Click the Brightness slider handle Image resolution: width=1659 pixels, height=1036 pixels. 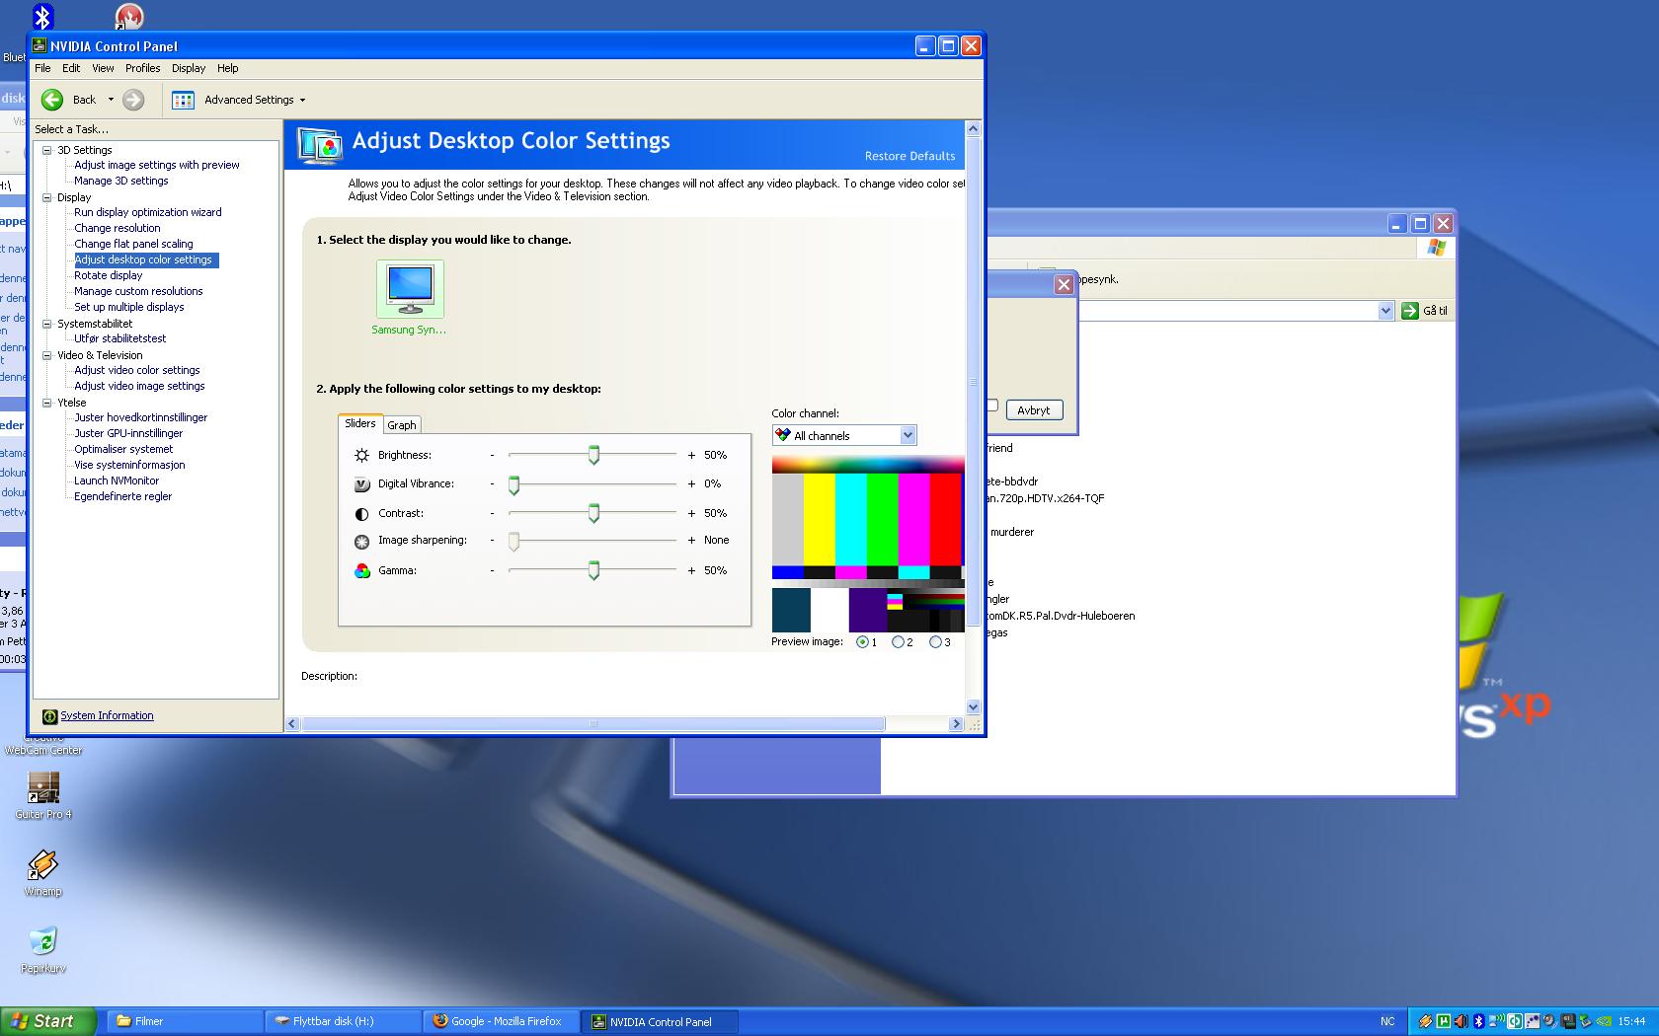(593, 455)
